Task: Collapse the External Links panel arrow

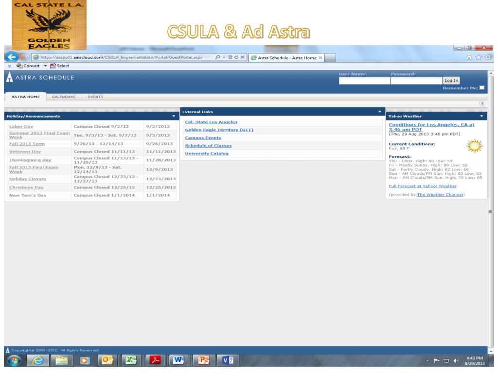Action: click(379, 112)
